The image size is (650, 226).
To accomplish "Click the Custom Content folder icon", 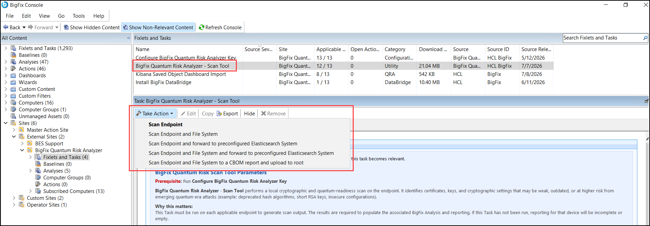I will 13,89.
